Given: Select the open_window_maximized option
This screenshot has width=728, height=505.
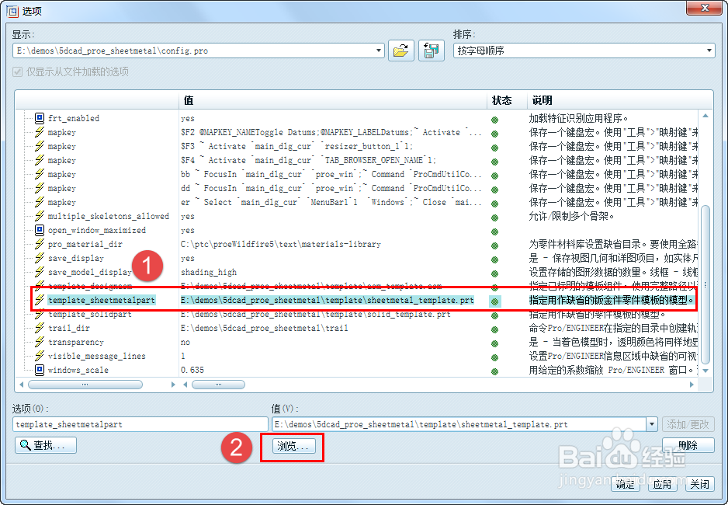Looking at the screenshot, I should 96,230.
